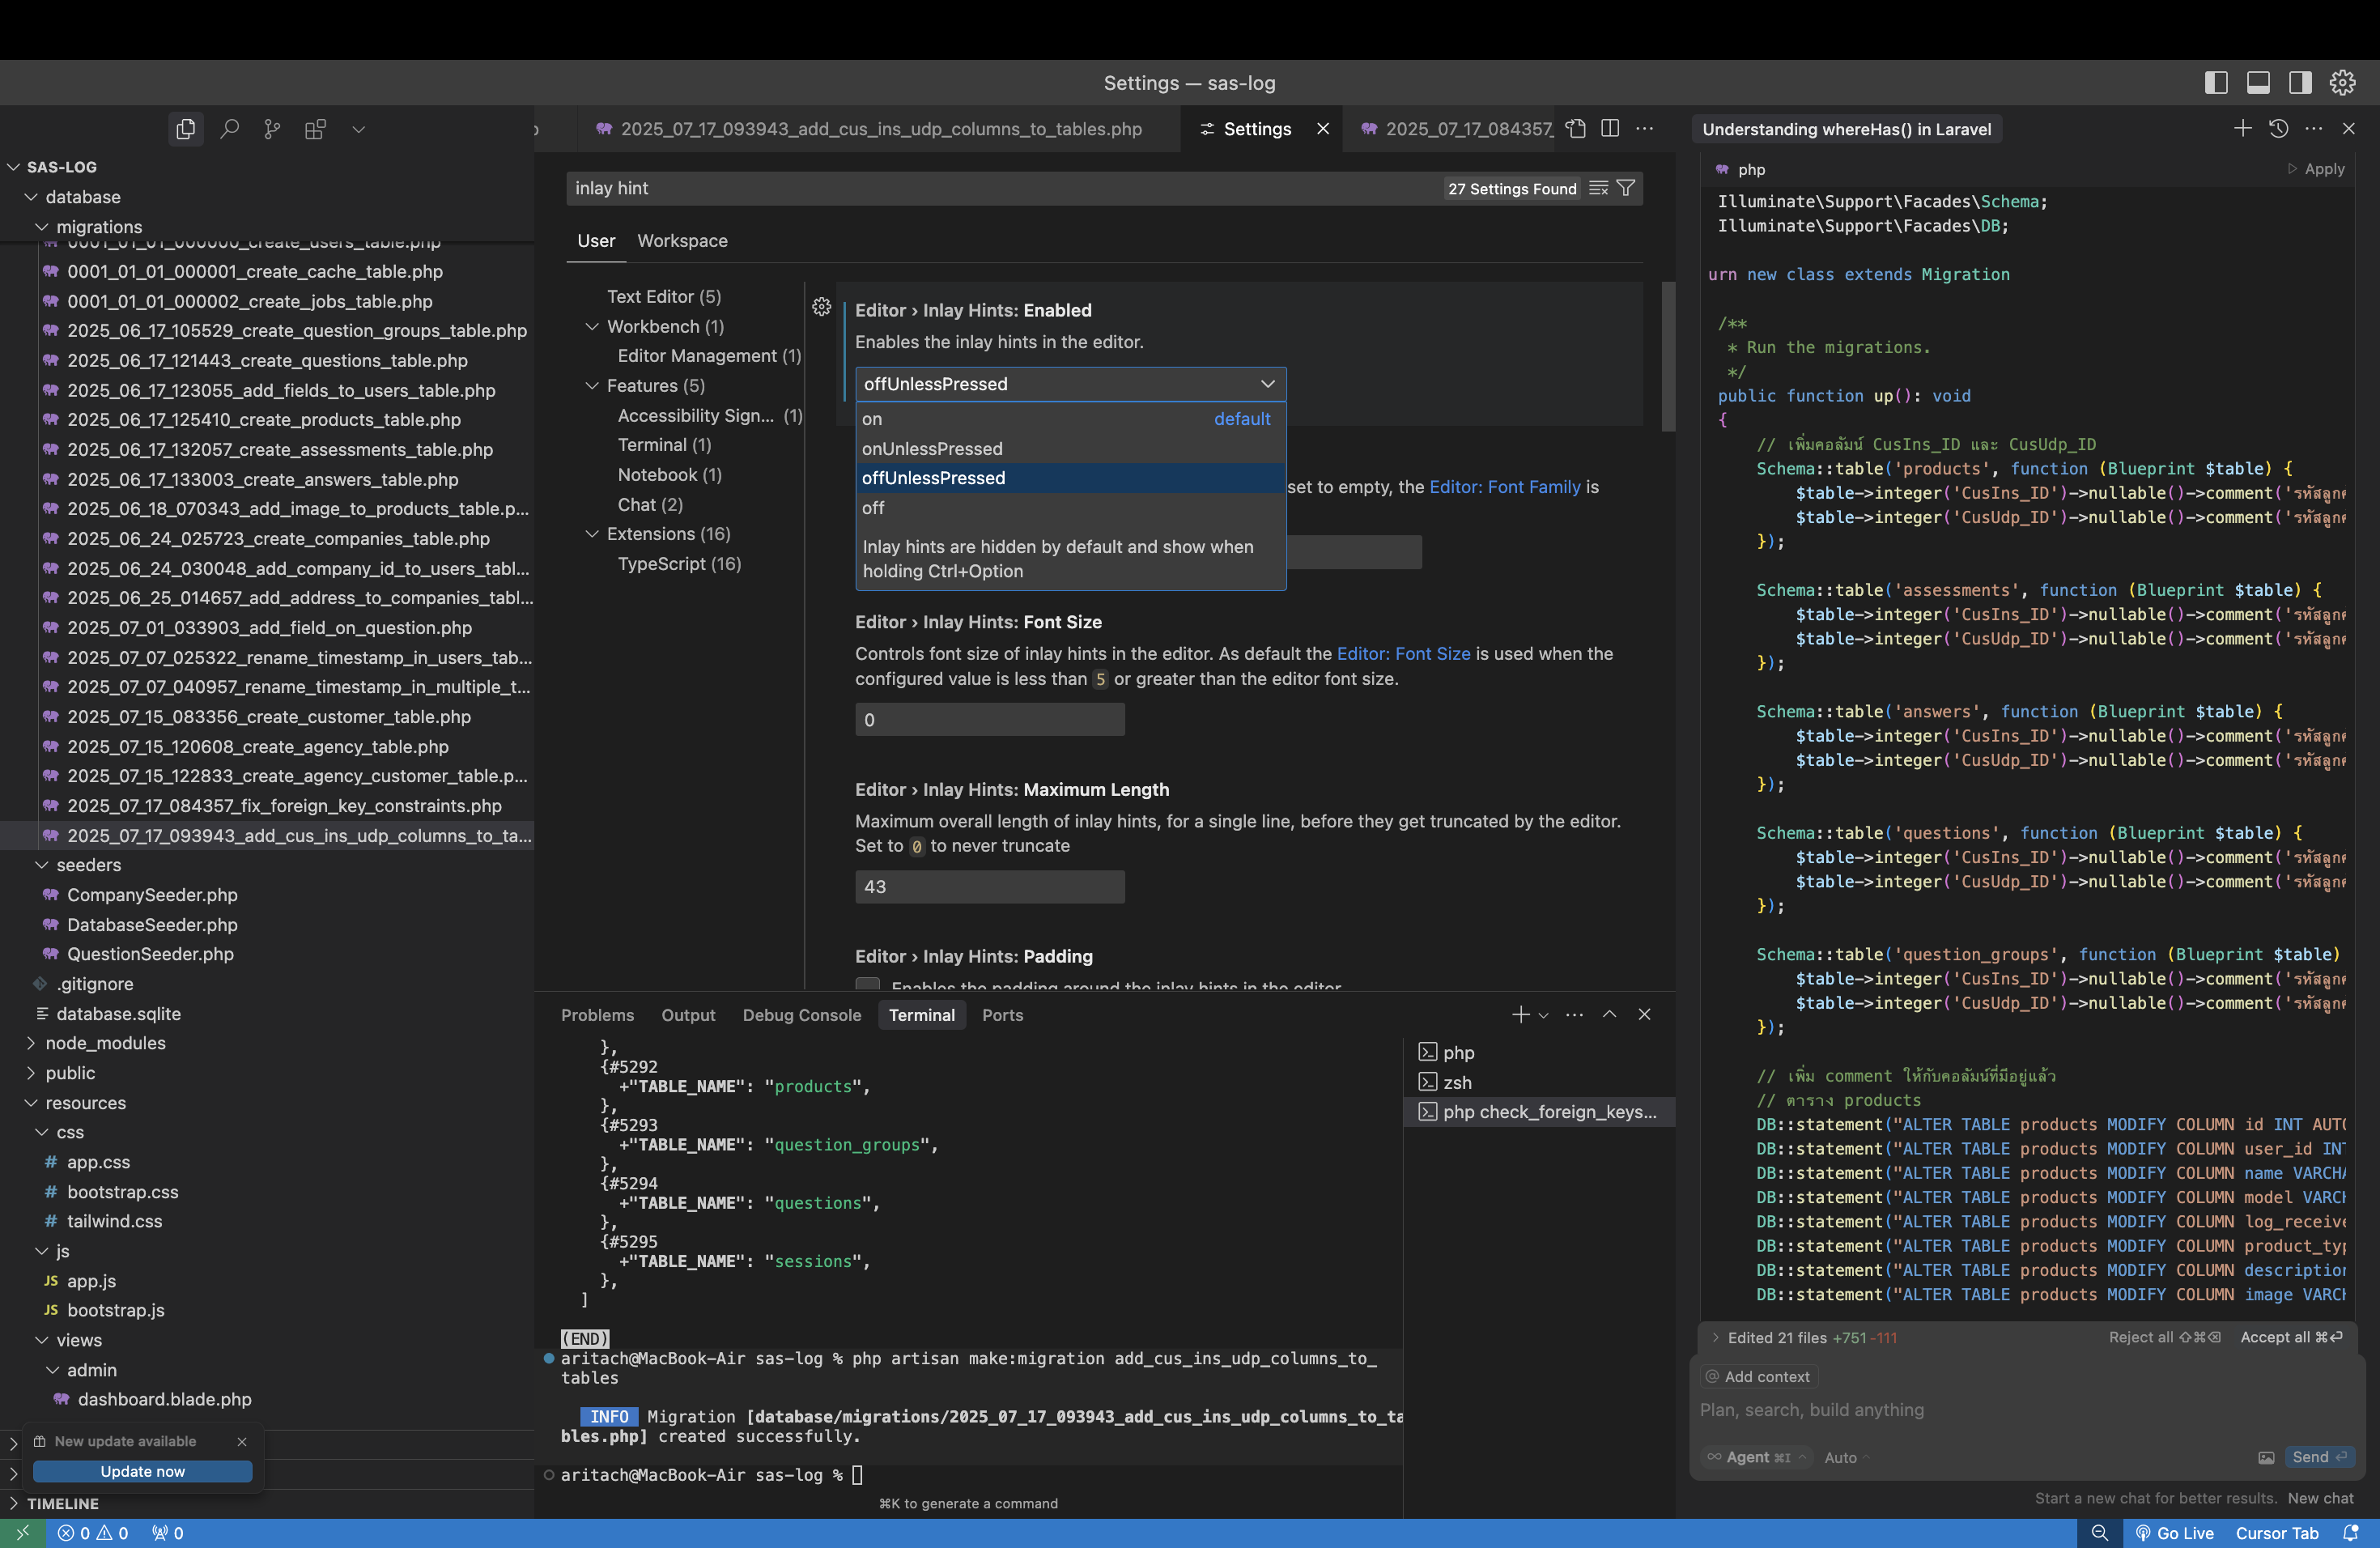Toggle the bottom panel layout icon
Viewport: 2380px width, 1548px height.
(x=2258, y=83)
